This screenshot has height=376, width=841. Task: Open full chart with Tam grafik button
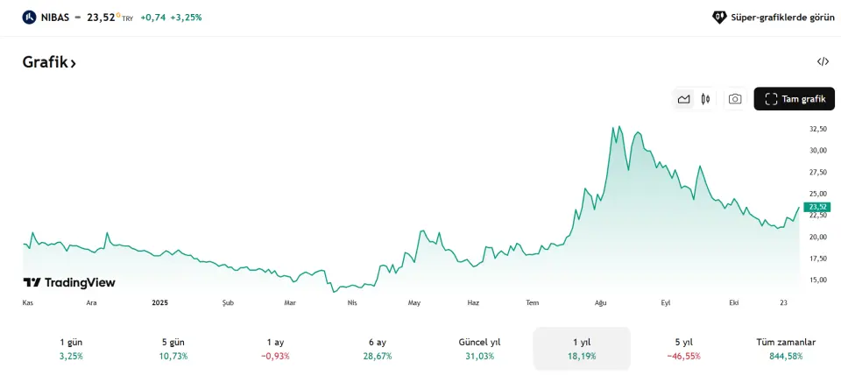coord(794,99)
